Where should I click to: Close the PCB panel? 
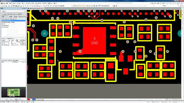(x=26, y=8)
